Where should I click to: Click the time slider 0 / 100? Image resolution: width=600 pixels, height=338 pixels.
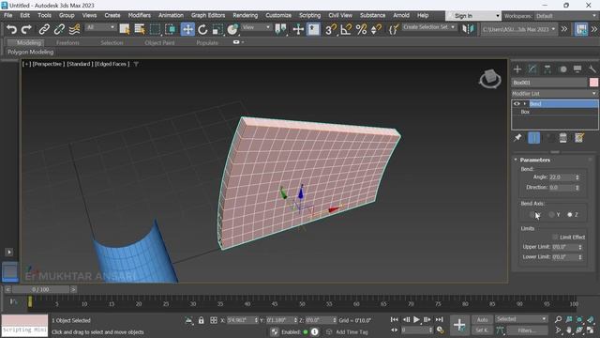point(40,289)
